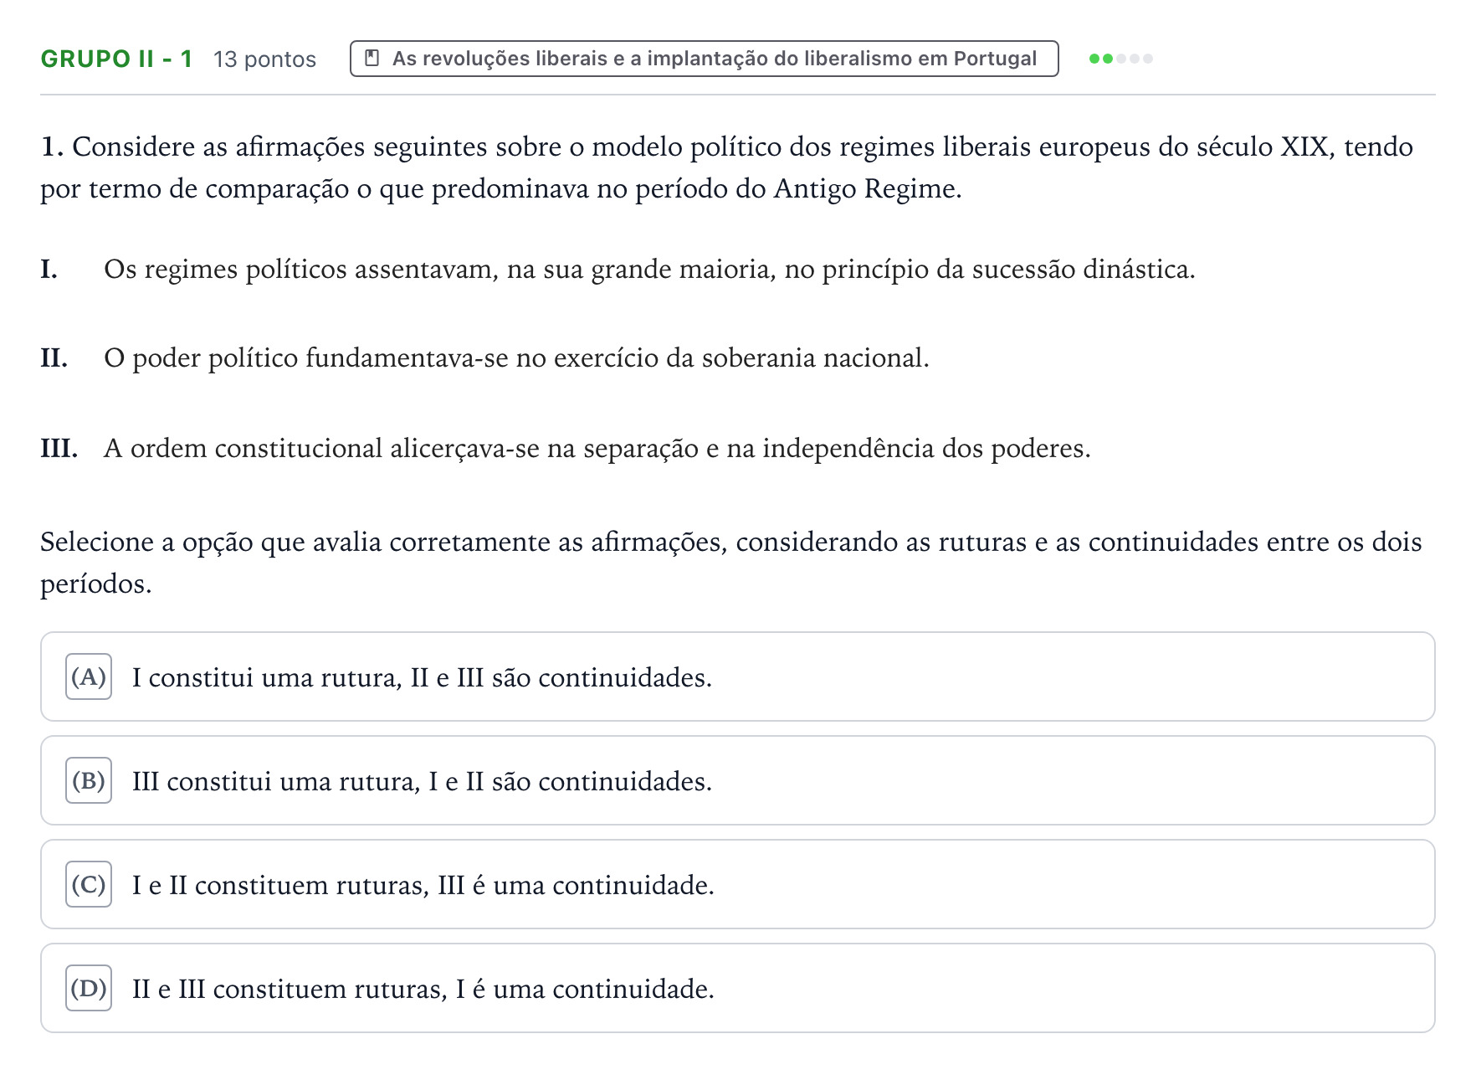Click the instruction 'Selecione a opção que avalia'
This screenshot has height=1075, width=1476.
tap(730, 563)
